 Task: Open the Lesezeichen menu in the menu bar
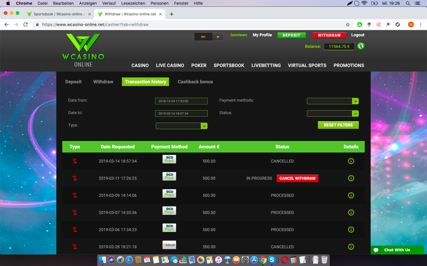(133, 3)
